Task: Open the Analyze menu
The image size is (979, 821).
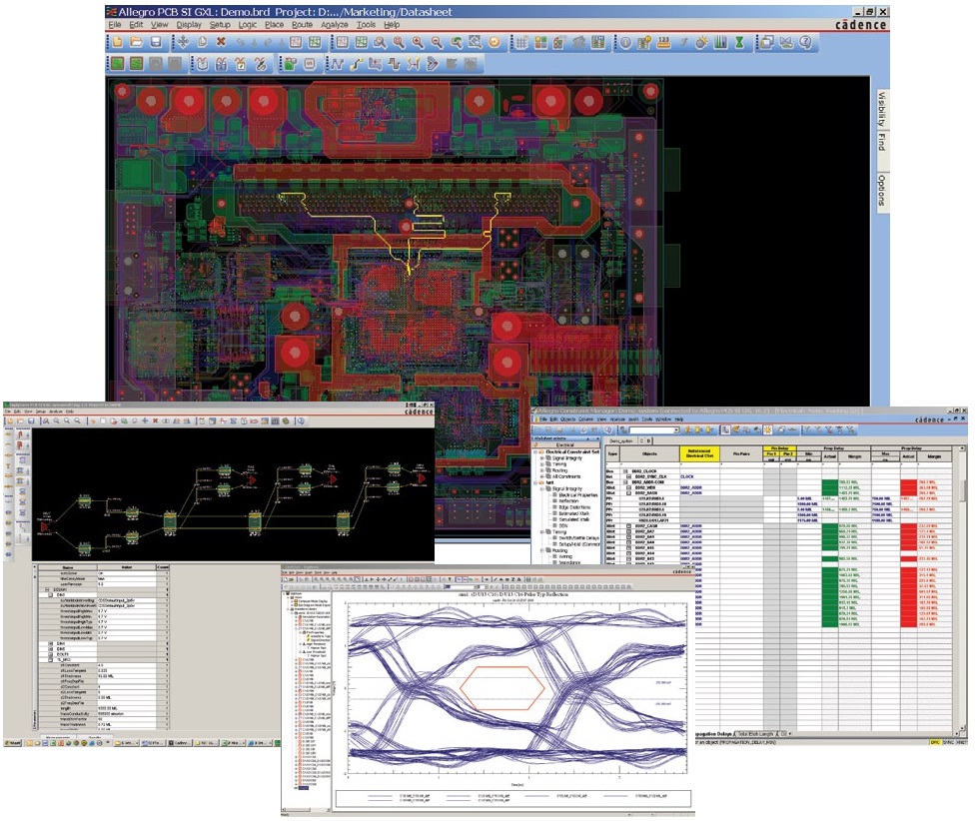Action: tap(335, 24)
